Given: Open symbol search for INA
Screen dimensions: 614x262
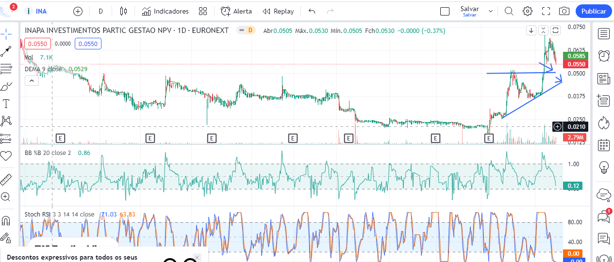Looking at the screenshot, I should pos(37,11).
